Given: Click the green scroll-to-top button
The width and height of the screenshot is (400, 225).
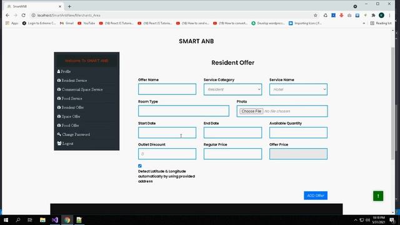Looking at the screenshot, I should point(378,196).
